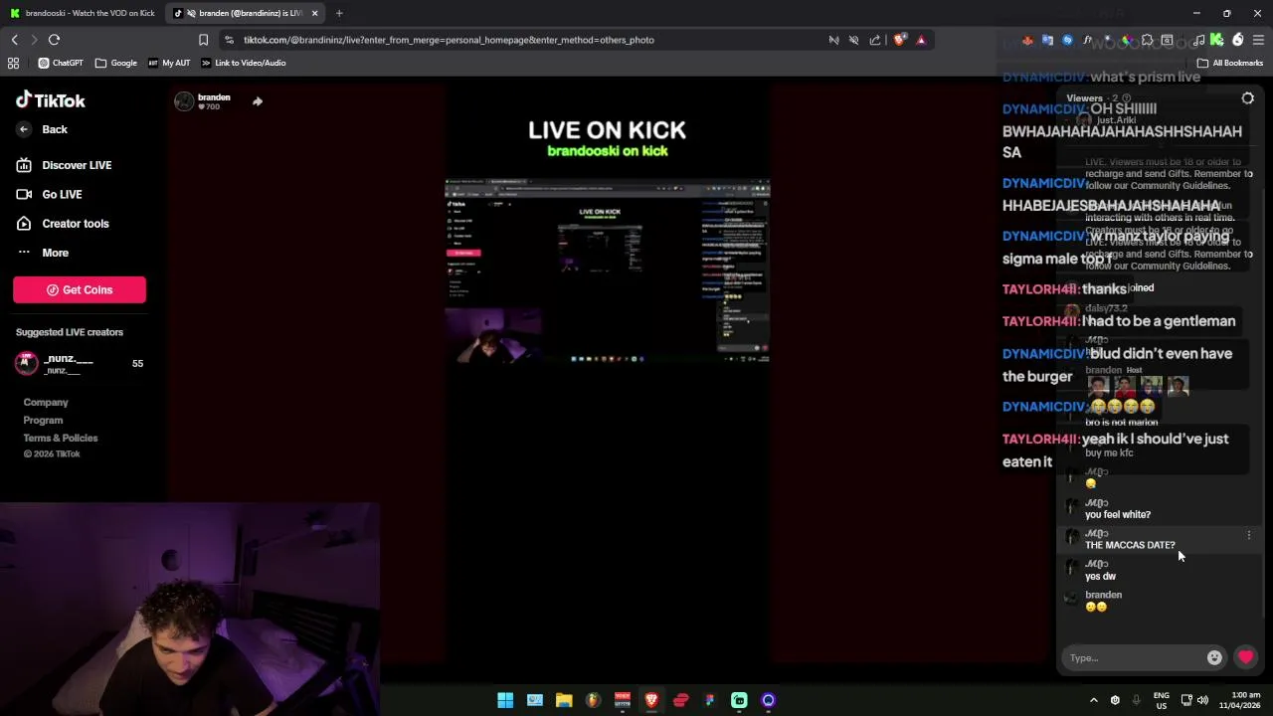
Task: Open the browser hamburger main menu
Action: (1258, 40)
